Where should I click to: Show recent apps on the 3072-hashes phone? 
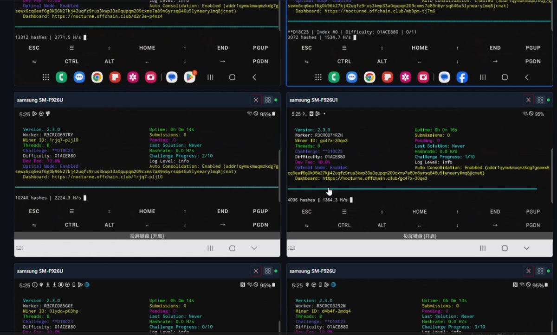click(483, 77)
